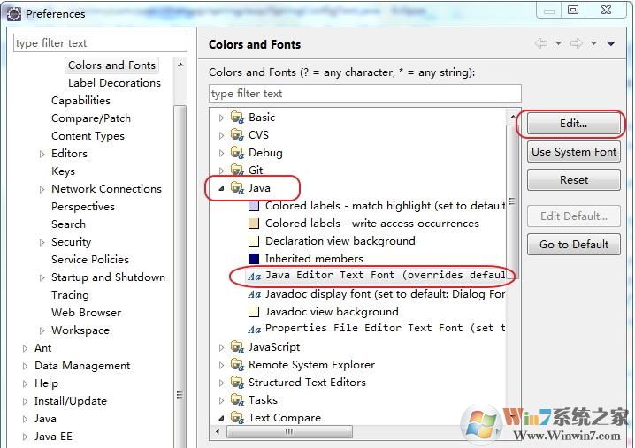635x448 pixels.
Task: Open Content Types preference page
Action: pyautogui.click(x=88, y=136)
